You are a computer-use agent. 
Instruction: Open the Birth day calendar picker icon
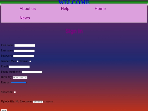[x=26, y=78]
